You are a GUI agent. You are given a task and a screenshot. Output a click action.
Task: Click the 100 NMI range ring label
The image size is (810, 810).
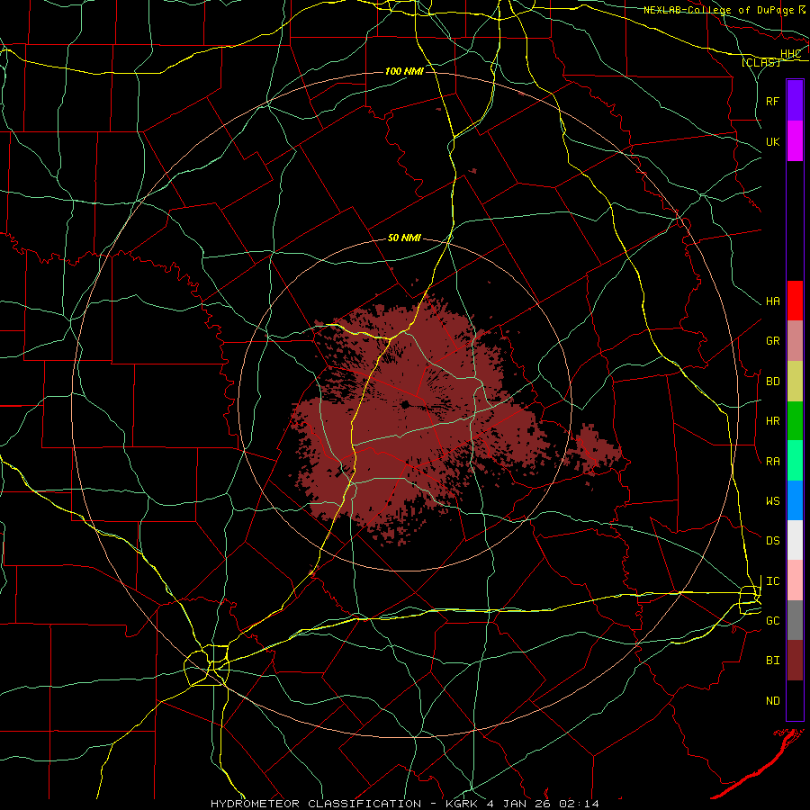(404, 71)
